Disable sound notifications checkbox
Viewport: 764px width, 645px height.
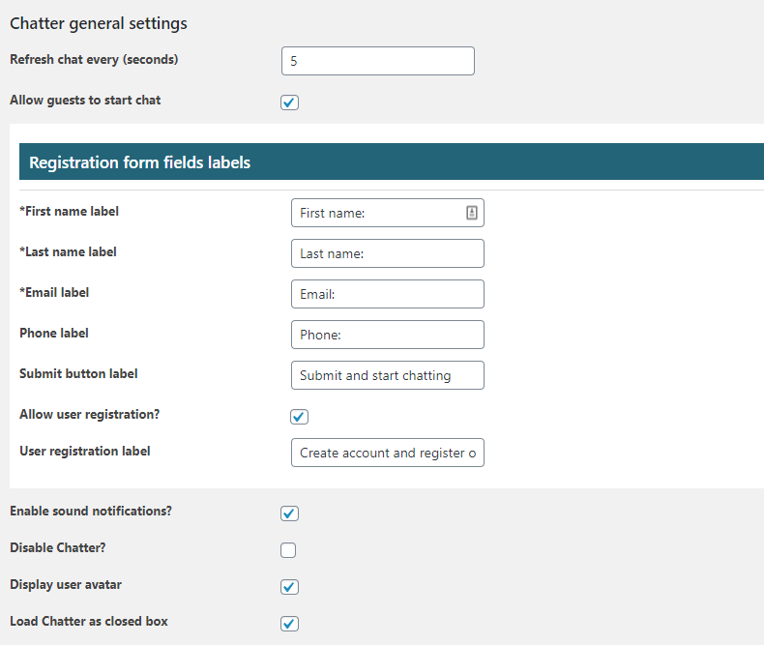289,513
